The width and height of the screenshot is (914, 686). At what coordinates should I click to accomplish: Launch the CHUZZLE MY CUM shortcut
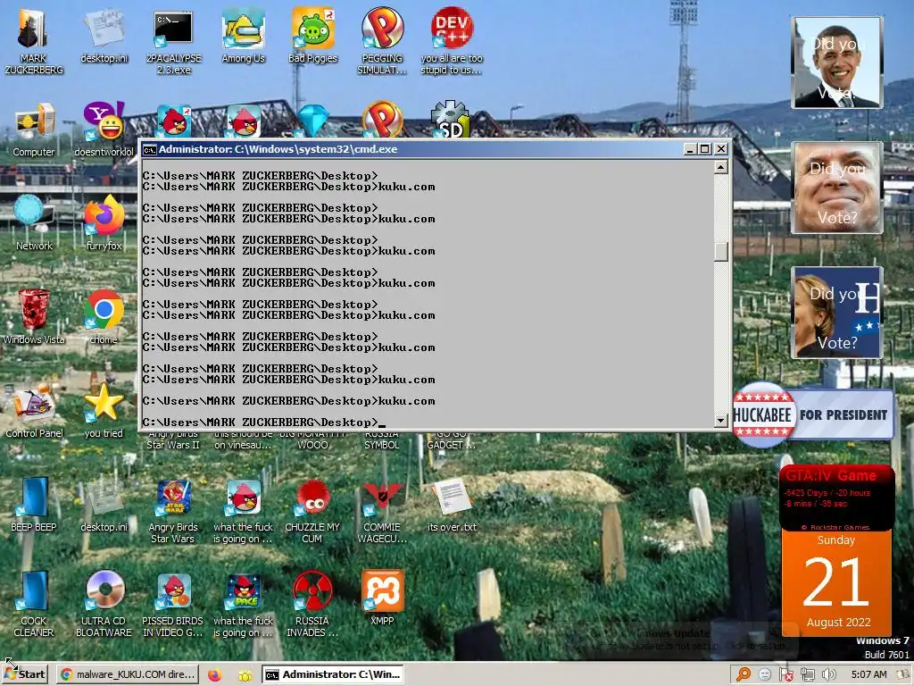tap(312, 510)
